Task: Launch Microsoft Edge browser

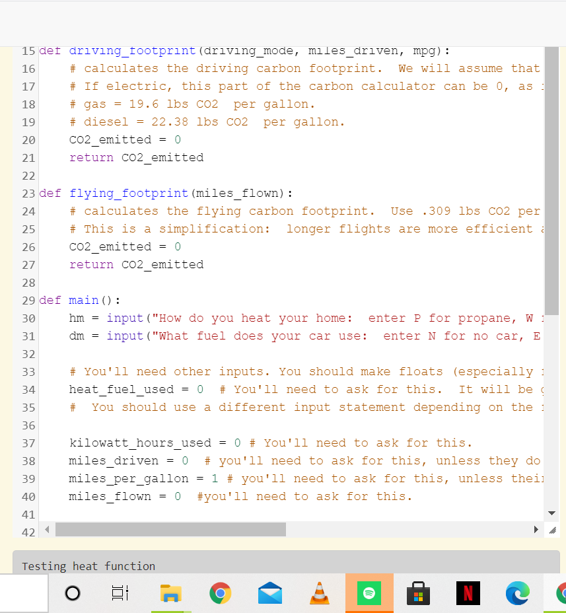Action: 517,593
